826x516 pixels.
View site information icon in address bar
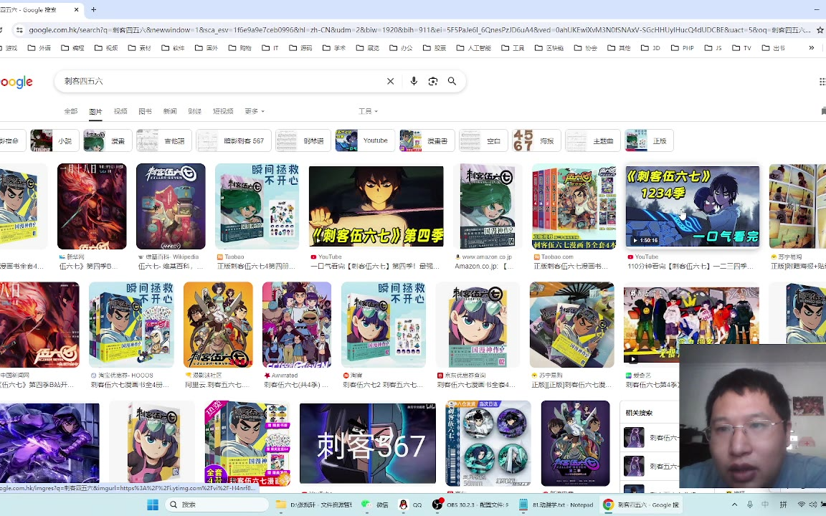[19, 30]
